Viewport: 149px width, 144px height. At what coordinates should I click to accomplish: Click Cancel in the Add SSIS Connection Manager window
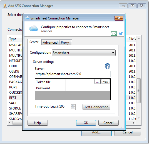(128, 132)
